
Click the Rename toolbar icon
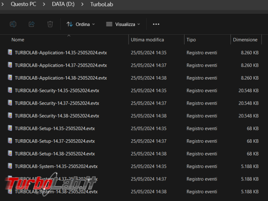pyautogui.click(x=13, y=24)
